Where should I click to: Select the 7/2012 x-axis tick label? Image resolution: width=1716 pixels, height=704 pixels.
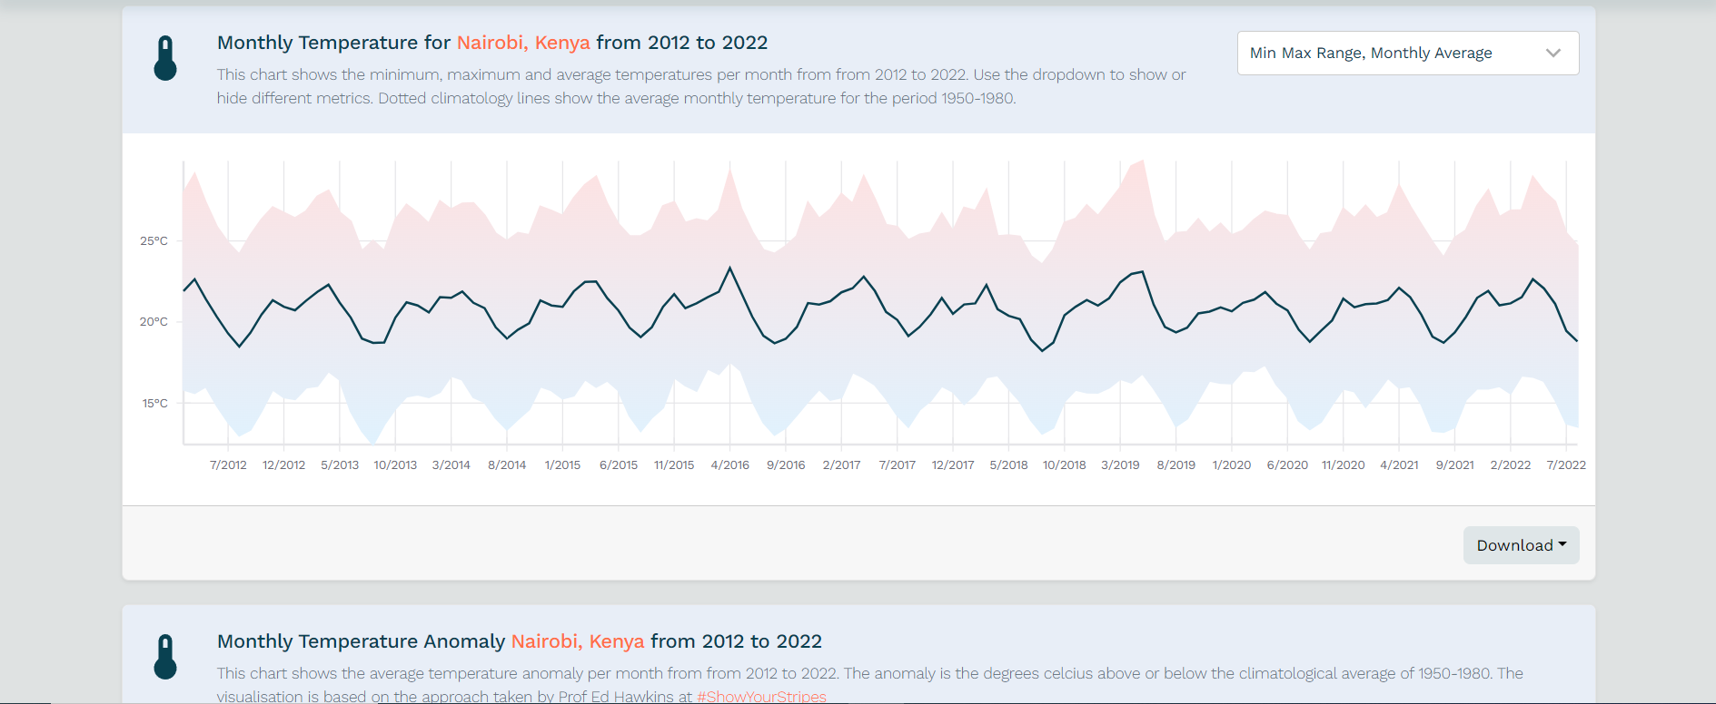(228, 464)
